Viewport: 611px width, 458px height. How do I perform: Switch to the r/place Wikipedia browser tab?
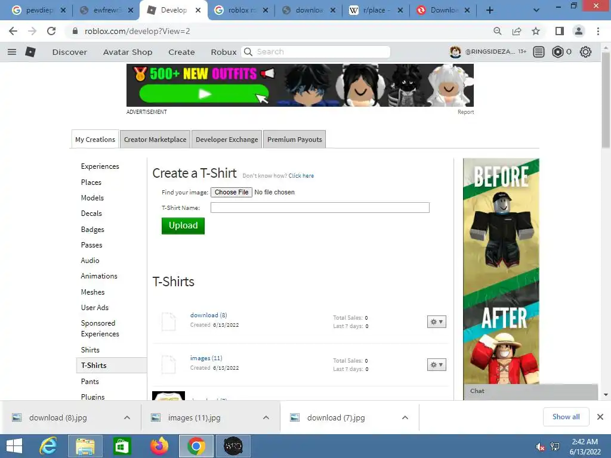(375, 11)
